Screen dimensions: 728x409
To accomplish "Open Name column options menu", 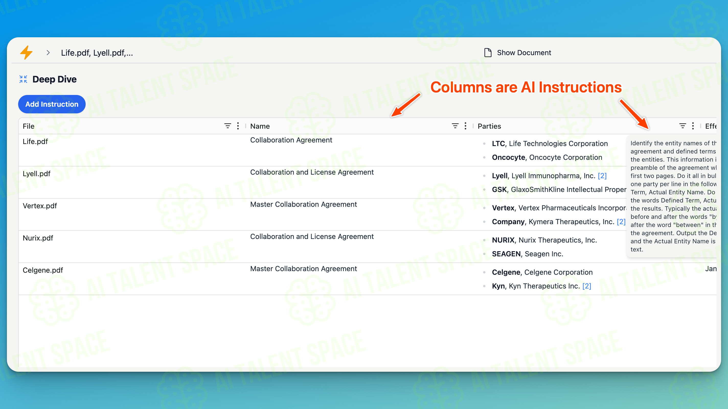I will [x=465, y=126].
